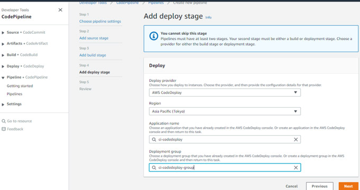Screen dimensions: 360x190
Task: Open the Info link beside heading
Action: tap(208, 17)
